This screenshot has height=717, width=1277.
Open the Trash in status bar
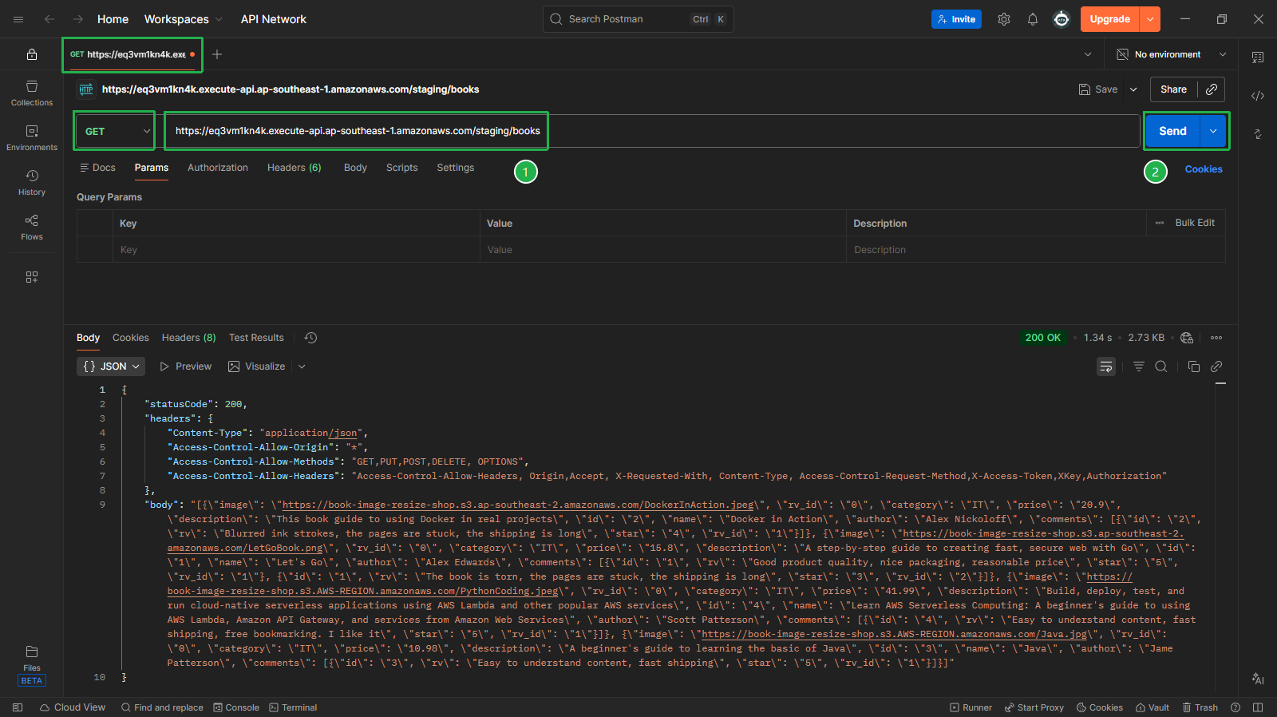pos(1200,707)
